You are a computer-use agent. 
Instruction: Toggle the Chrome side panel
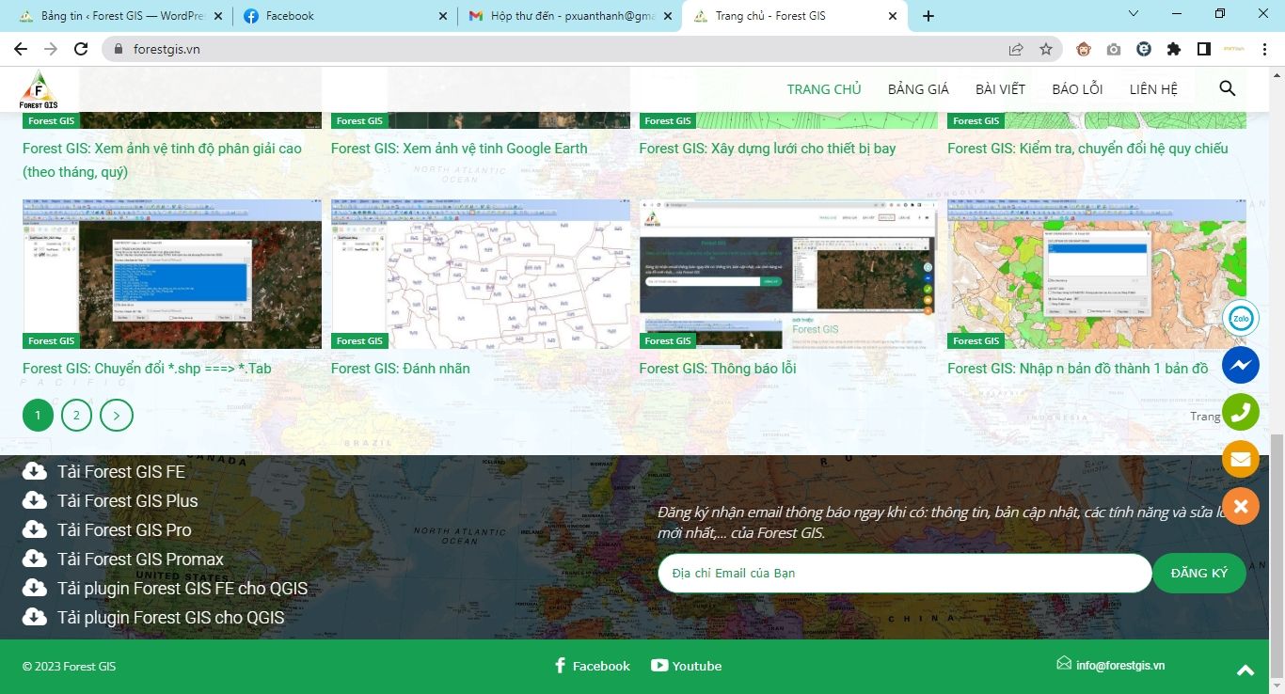tap(1203, 49)
